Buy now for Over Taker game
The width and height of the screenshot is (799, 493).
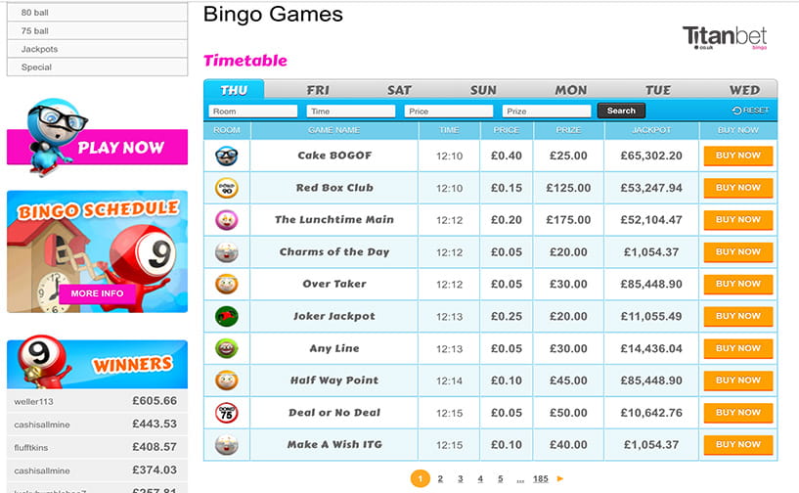point(737,284)
